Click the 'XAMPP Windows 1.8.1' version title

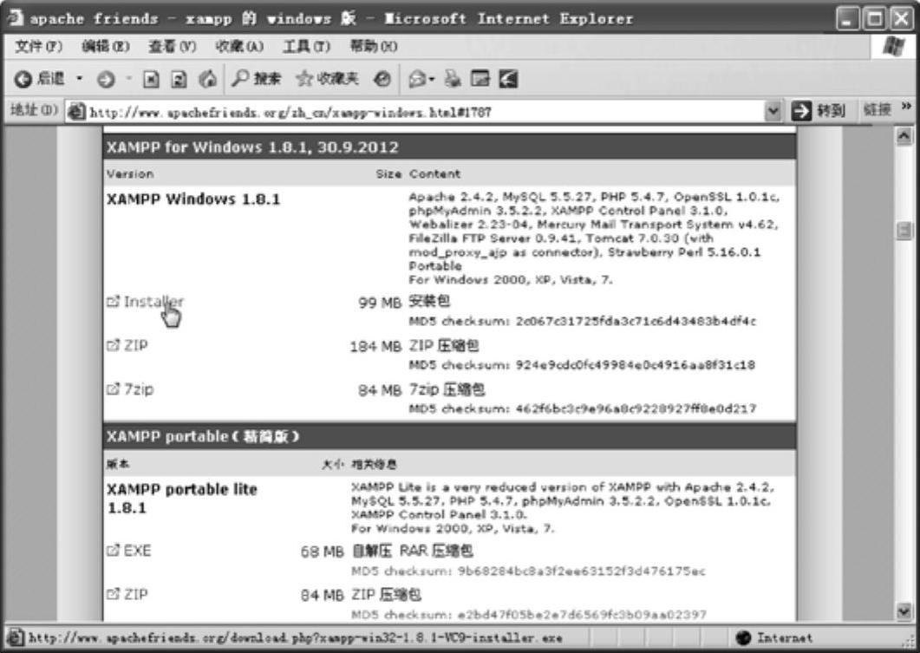click(193, 199)
